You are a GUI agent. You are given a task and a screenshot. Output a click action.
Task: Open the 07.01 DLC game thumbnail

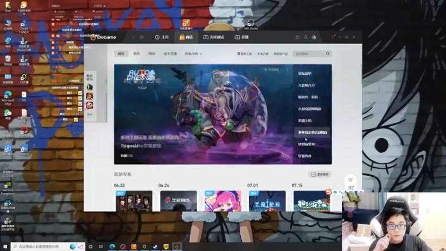pyautogui.click(x=267, y=201)
